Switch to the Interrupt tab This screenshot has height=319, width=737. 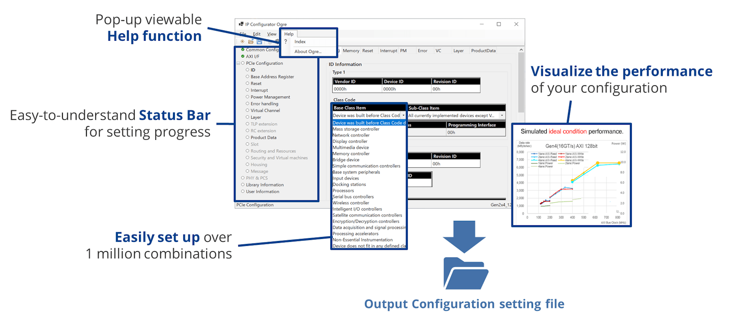[388, 51]
